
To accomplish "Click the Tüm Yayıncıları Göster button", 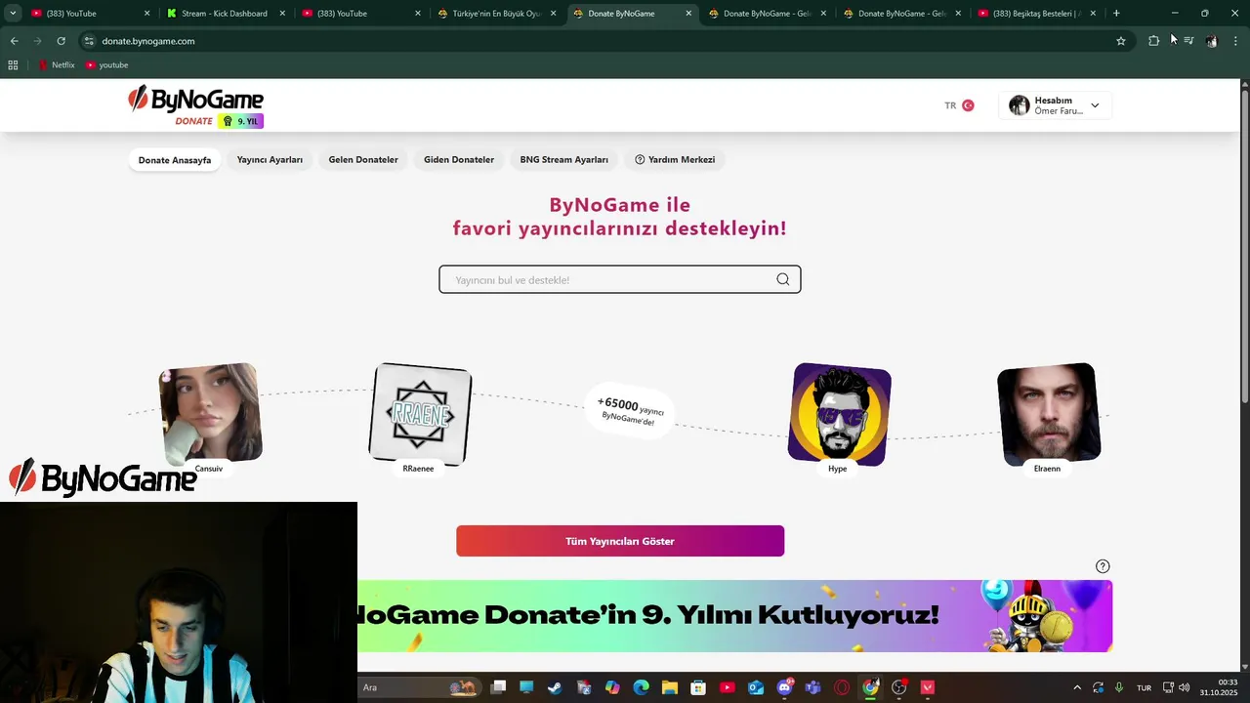I will tap(620, 541).
